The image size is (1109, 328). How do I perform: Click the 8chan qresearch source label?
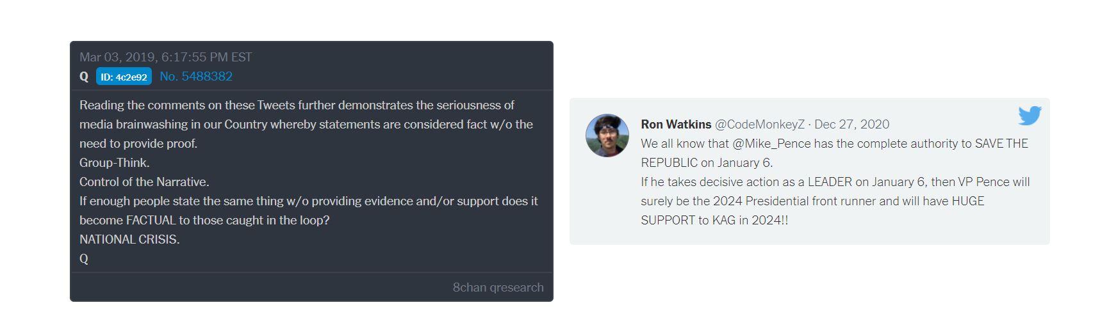[x=498, y=287]
